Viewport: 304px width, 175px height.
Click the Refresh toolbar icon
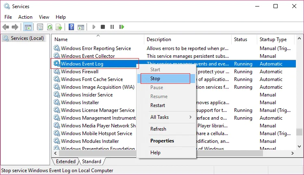50,27
